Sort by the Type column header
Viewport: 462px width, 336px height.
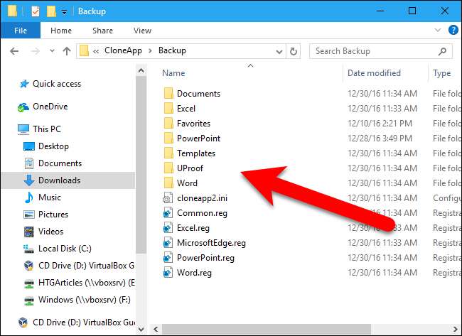(441, 73)
